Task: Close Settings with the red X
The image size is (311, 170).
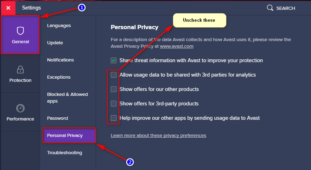Action: coord(8,8)
